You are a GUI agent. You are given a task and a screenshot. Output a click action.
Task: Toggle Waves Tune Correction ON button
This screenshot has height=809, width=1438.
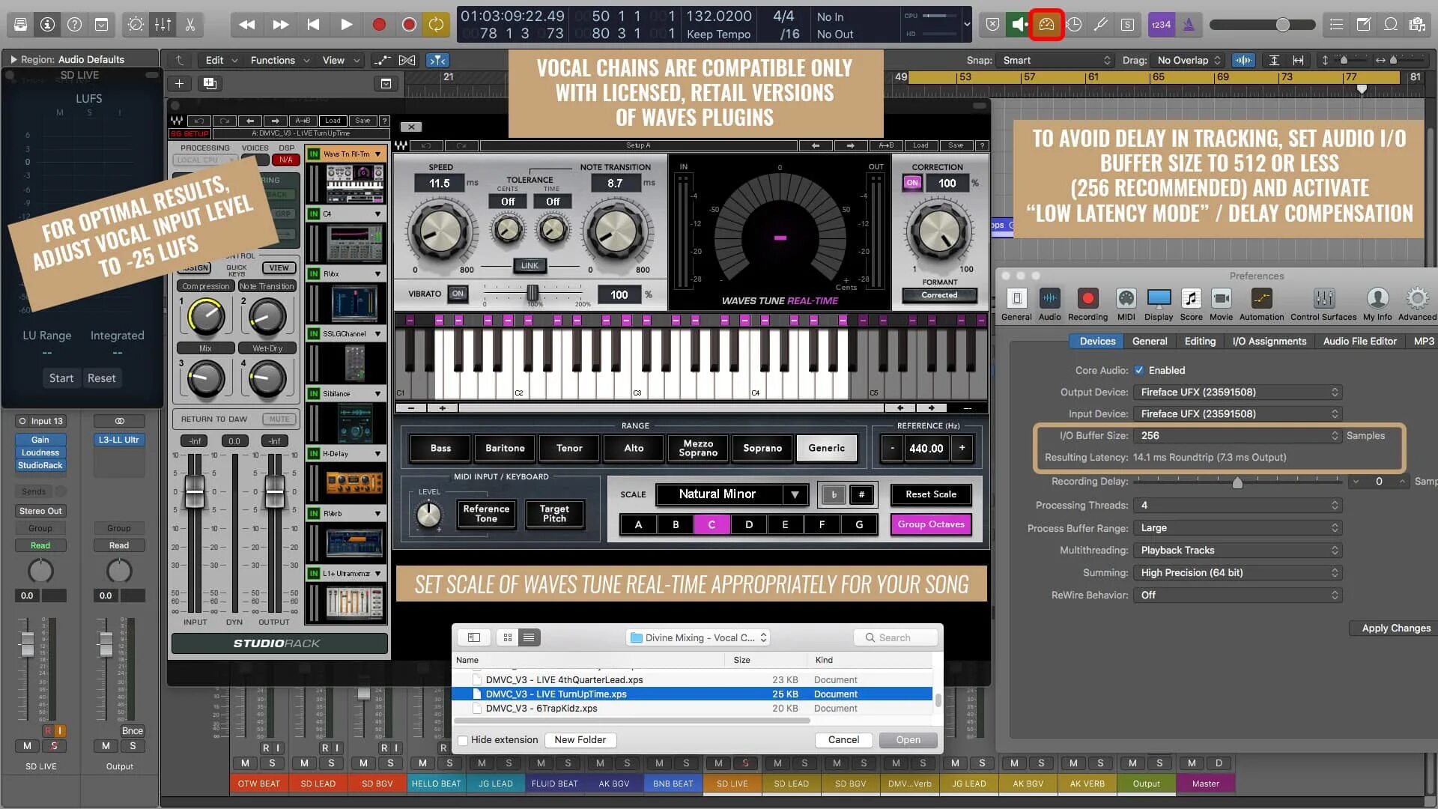[x=912, y=183]
